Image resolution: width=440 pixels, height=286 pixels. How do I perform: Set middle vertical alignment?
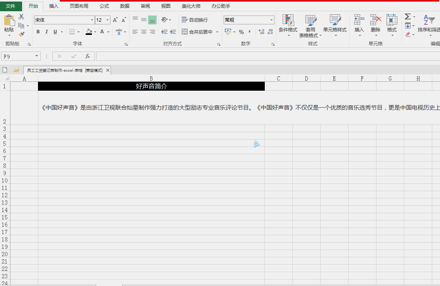144,20
